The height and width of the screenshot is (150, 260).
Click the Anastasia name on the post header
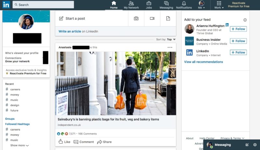point(65,47)
